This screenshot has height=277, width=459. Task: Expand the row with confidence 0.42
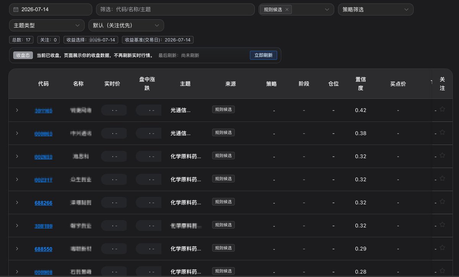[17, 110]
